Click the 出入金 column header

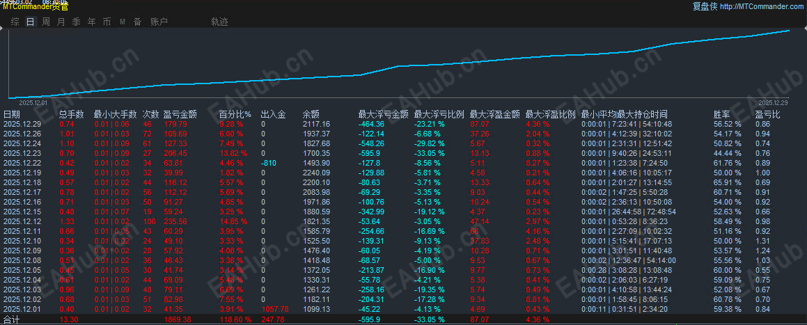coord(273,114)
